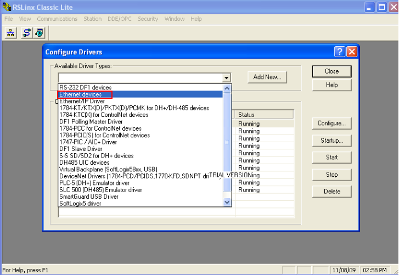This screenshot has width=399, height=275.
Task: Close the Configure Drivers dialog with red X
Action: [x=352, y=52]
